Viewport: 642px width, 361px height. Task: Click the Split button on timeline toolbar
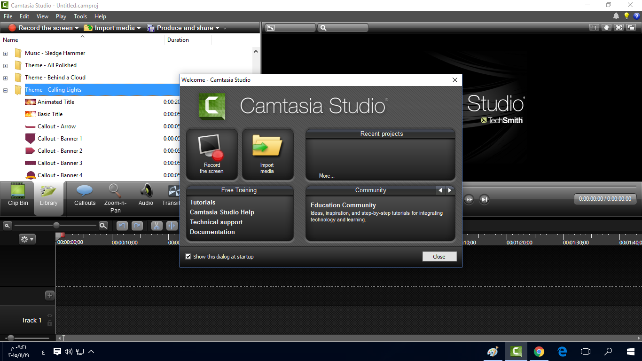tap(172, 226)
